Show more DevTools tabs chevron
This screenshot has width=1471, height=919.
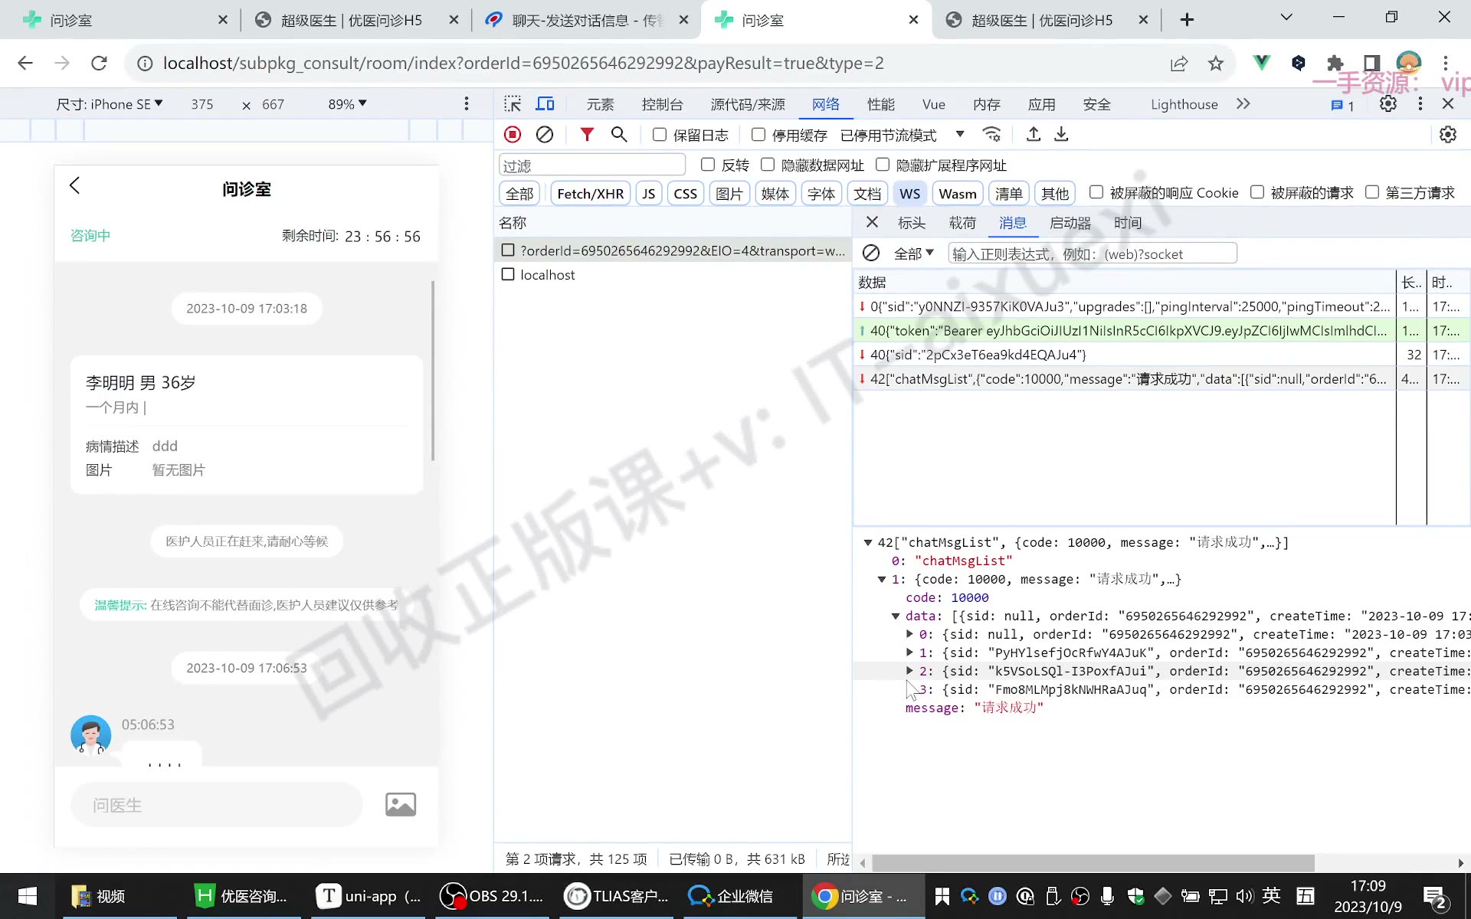click(1243, 104)
